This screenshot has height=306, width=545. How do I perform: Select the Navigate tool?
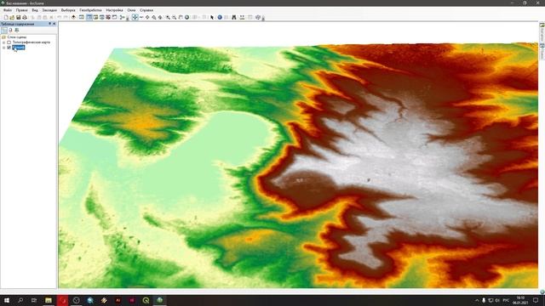click(x=135, y=17)
